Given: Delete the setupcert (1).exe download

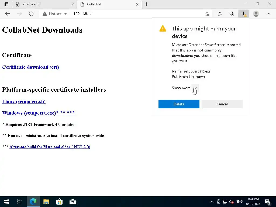Looking at the screenshot, I should tap(179, 104).
